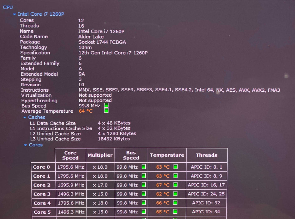Select the Core 3 row label
The image size is (295, 219).
click(42, 194)
